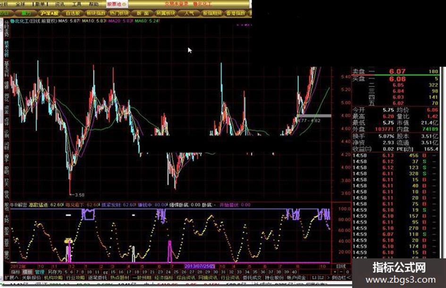This screenshot has width=446, height=288.
Task: Open the 关联报价 bottom tab
Action: pyautogui.click(x=32, y=278)
